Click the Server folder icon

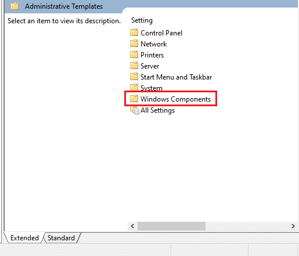point(134,66)
